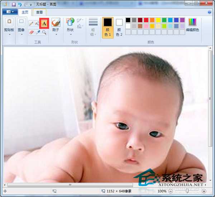Screen dimensions: 215x197
Task: Click the Save icon in title bar
Action: pyautogui.click(x=14, y=5)
